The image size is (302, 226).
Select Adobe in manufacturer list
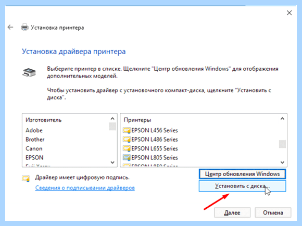[34, 130]
